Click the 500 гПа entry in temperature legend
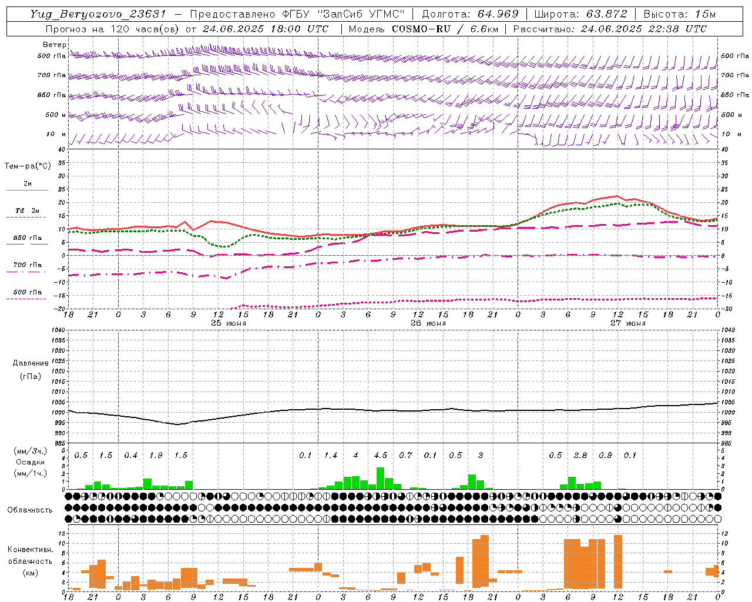This screenshot has width=752, height=602. point(28,292)
